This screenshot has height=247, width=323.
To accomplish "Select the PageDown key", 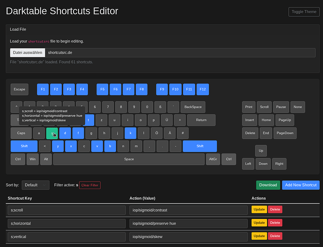I will coord(285,133).
